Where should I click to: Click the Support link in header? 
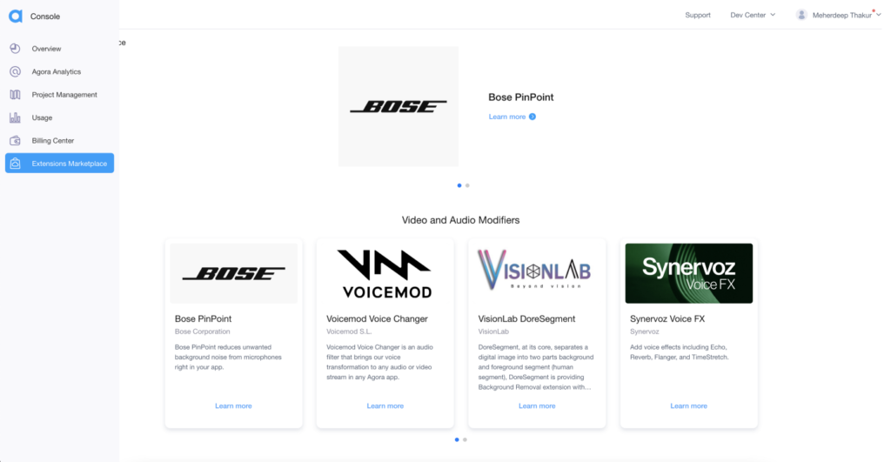(x=697, y=16)
